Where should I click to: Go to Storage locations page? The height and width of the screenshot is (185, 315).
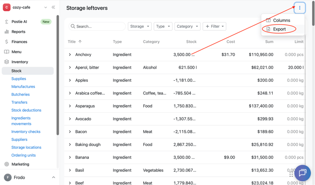tap(26, 147)
